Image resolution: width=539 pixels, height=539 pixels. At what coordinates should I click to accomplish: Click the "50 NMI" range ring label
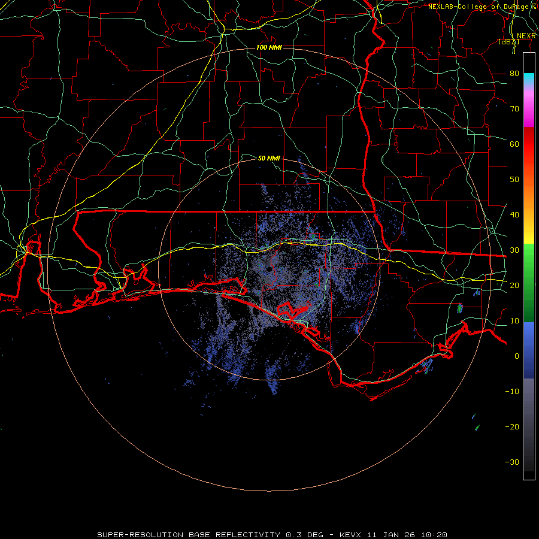point(269,158)
